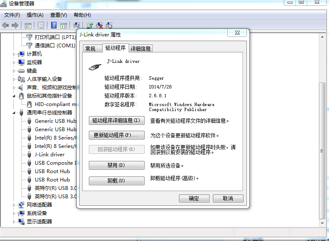Image resolution: width=329 pixels, height=241 pixels.
Task: Click the 通用串行总线控制器 USB icon
Action: 21,113
